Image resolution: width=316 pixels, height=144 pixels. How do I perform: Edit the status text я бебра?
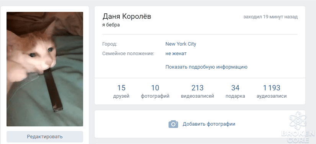pos(111,25)
